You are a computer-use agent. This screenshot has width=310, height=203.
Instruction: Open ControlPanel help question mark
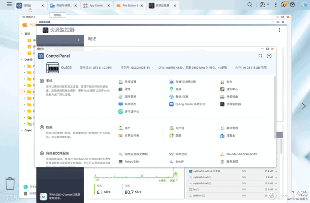[x=269, y=56]
